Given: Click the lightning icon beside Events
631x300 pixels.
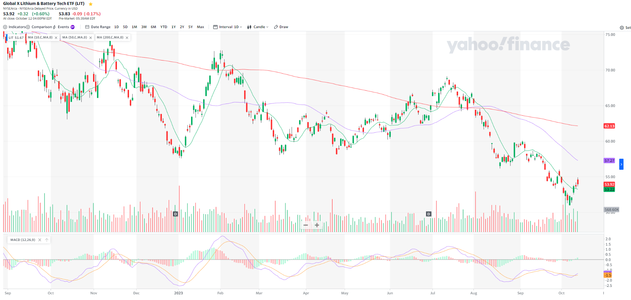Looking at the screenshot, I should tap(55, 27).
